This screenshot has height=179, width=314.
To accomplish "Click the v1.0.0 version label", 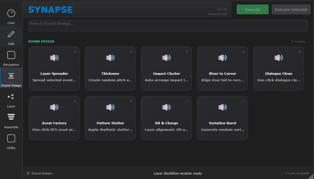I will 222,9.
